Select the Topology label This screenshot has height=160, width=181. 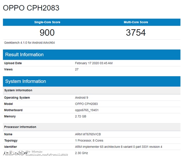(x=11, y=141)
